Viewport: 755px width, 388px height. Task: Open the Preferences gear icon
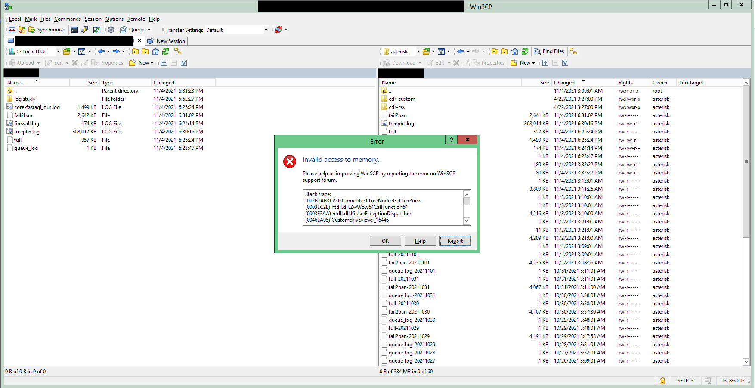pyautogui.click(x=111, y=30)
